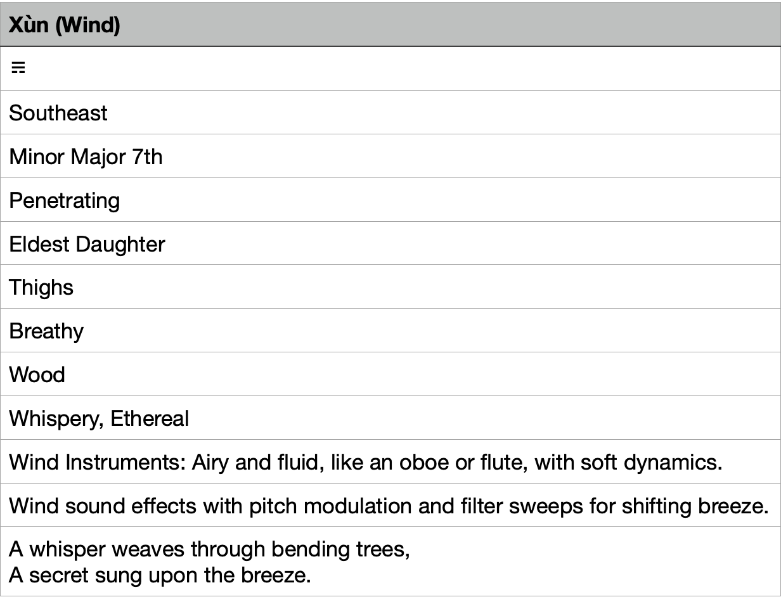Click the line 'A secret sung upon the breeze'

[160, 575]
